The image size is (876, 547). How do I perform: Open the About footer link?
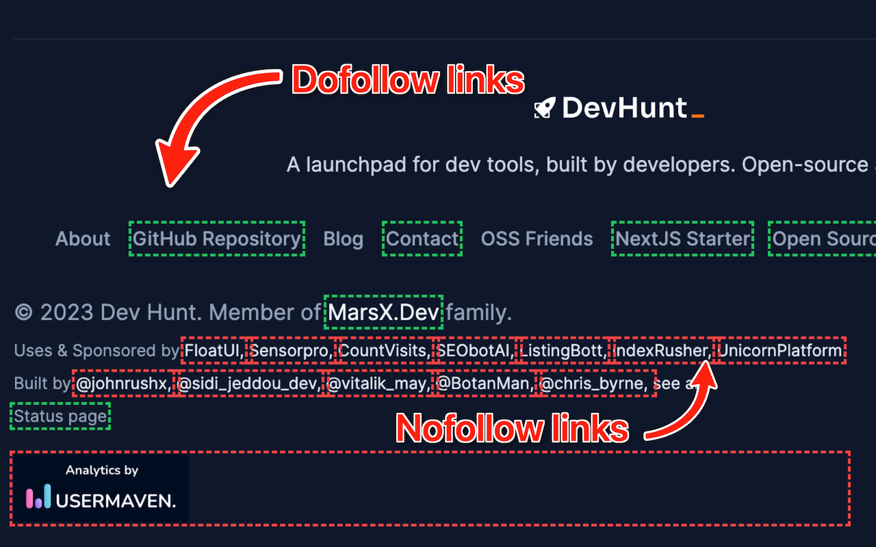click(x=83, y=239)
